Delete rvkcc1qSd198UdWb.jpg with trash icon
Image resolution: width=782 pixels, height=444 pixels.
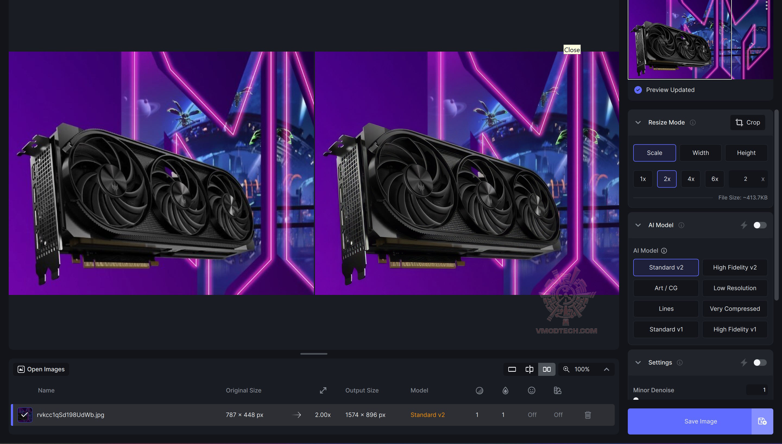(588, 415)
